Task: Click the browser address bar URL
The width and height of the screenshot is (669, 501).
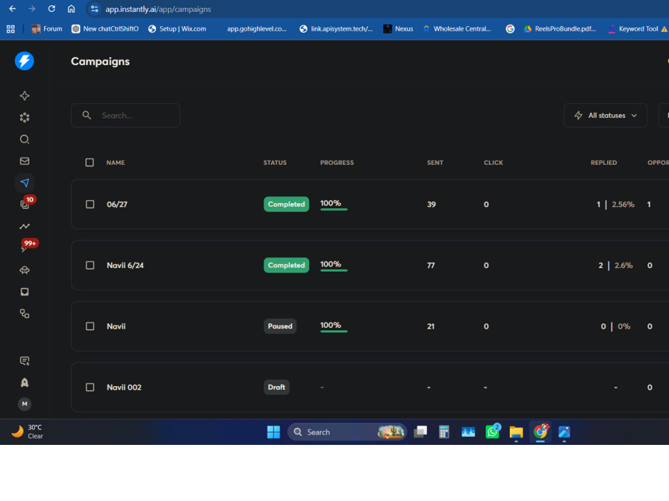Action: 159,9
